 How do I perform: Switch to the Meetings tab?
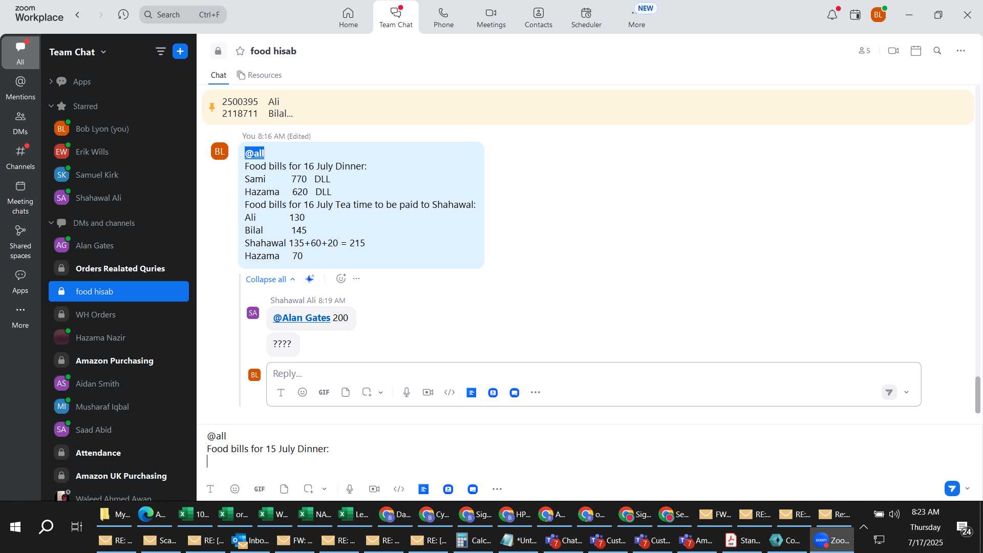click(491, 17)
